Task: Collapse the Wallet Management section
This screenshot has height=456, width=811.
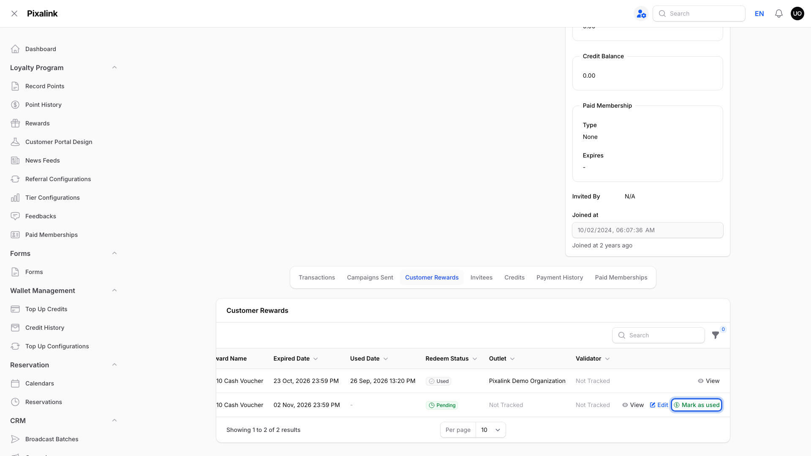Action: (x=114, y=290)
